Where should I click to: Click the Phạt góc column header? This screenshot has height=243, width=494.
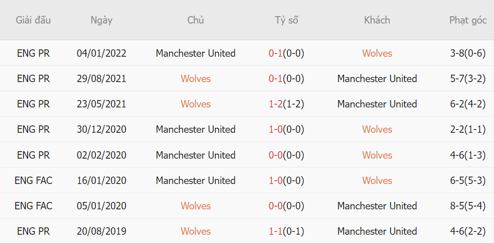click(468, 20)
